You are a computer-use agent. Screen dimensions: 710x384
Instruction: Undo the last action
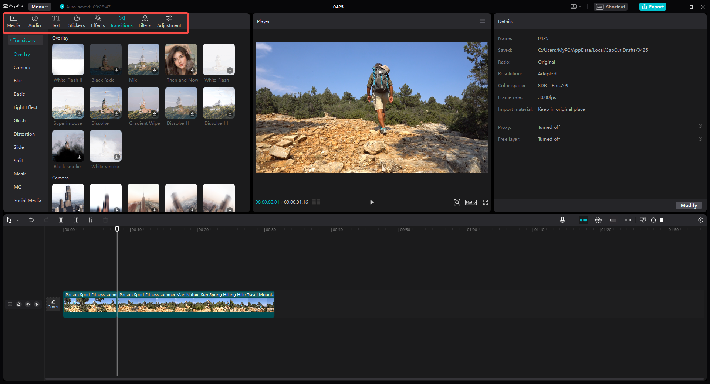[x=31, y=220]
